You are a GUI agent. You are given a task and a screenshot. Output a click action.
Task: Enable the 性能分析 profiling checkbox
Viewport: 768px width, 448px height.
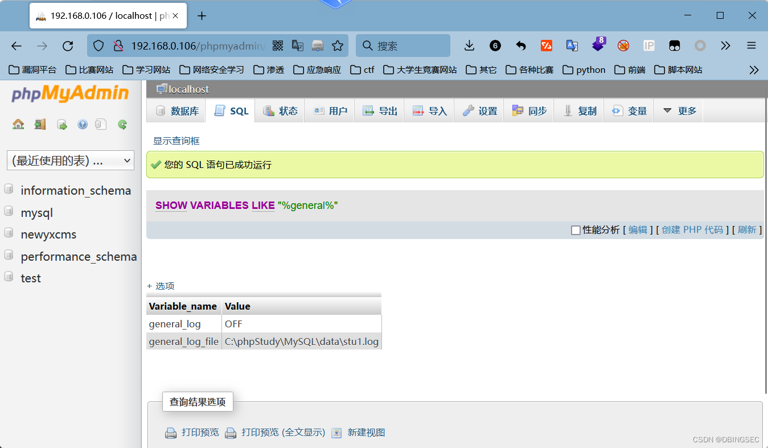click(x=576, y=230)
